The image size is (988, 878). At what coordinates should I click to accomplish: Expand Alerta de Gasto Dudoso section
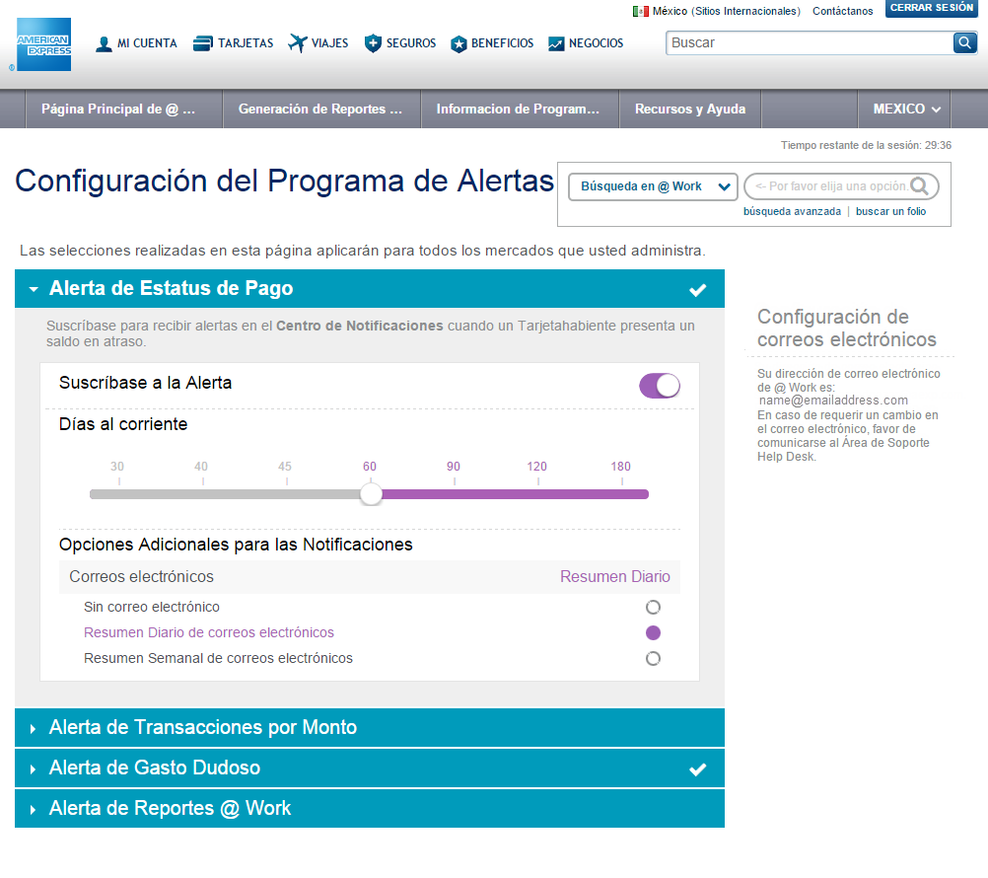(369, 768)
